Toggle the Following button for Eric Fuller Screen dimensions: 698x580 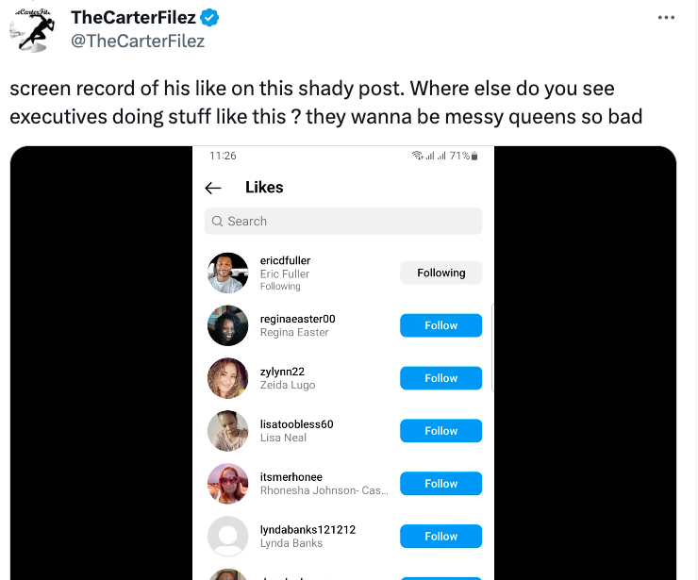[x=440, y=273]
